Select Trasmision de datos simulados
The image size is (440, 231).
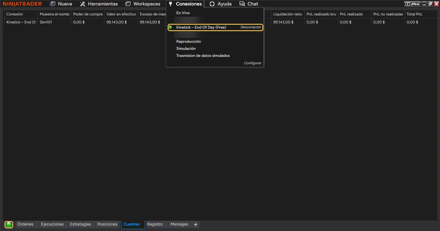[203, 55]
